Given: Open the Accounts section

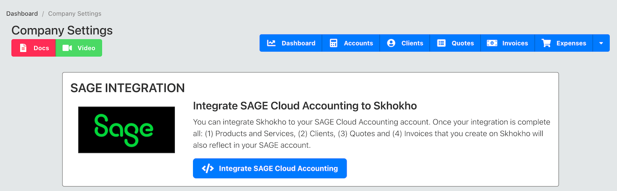Looking at the screenshot, I should pos(351,43).
